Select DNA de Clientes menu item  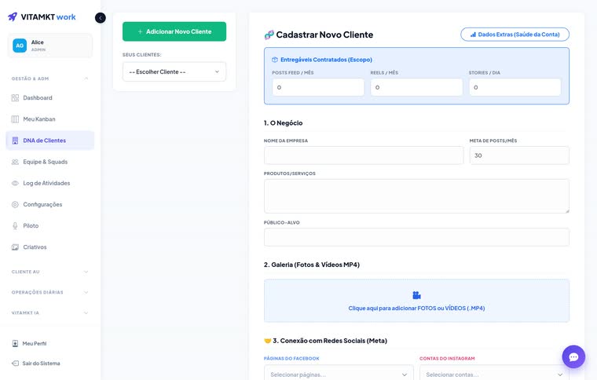click(49, 141)
